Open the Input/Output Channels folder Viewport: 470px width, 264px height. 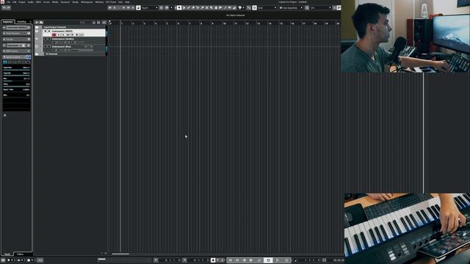pyautogui.click(x=54, y=27)
